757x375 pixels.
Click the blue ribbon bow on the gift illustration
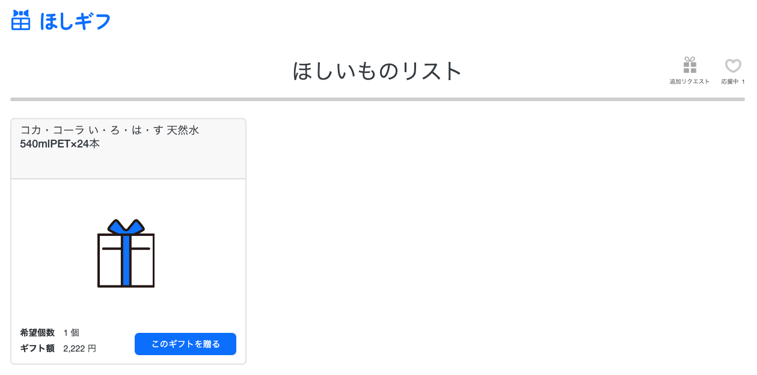(x=126, y=226)
